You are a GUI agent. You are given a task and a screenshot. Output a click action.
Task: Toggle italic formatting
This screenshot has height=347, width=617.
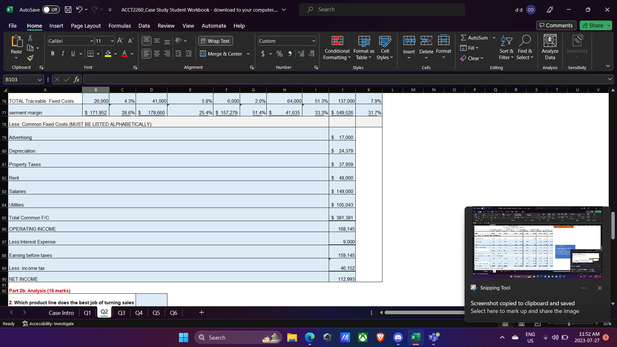[63, 53]
